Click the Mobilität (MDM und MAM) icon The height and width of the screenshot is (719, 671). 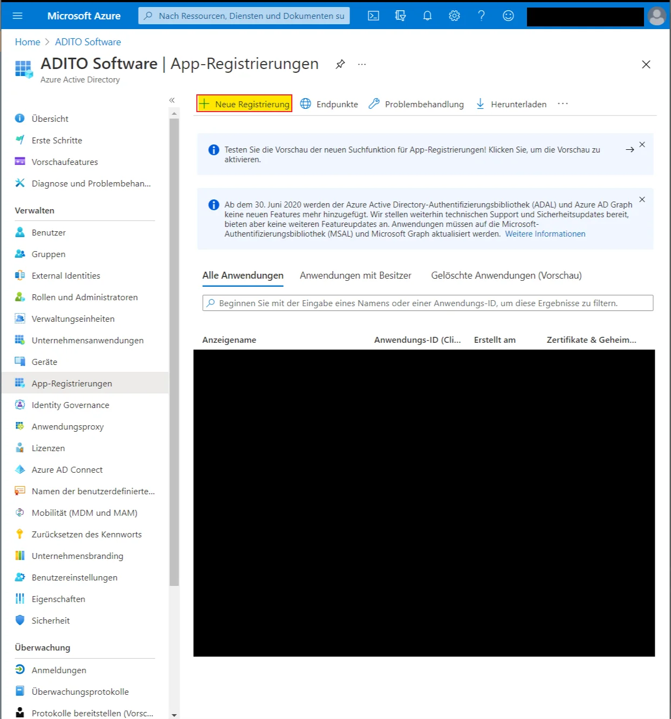[20, 513]
